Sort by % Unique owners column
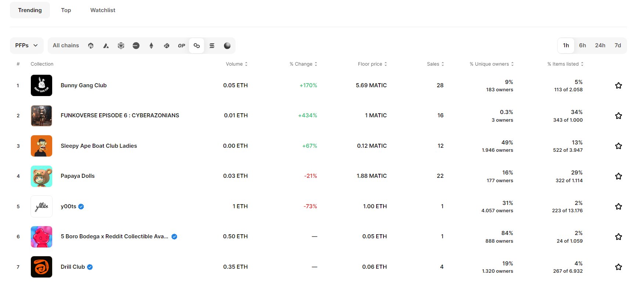The width and height of the screenshot is (641, 283). click(491, 64)
